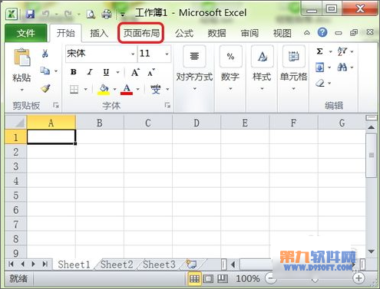Image resolution: width=380 pixels, height=289 pixels.
Task: Apply yellow fill color bucket
Action: (104, 90)
